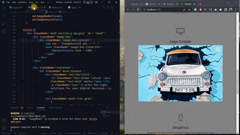Show the Debug Console panel tab

coord(55,108)
